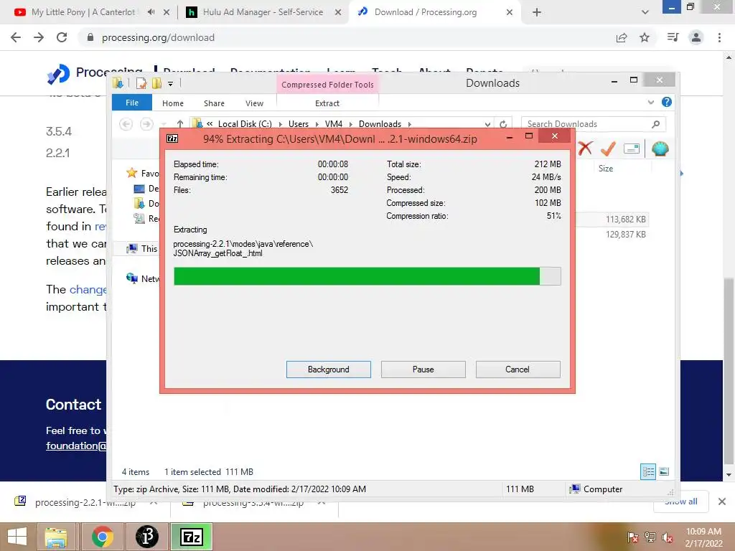The image size is (735, 551).
Task: Expand the Explorer address bar history dropdown
Action: 487,124
